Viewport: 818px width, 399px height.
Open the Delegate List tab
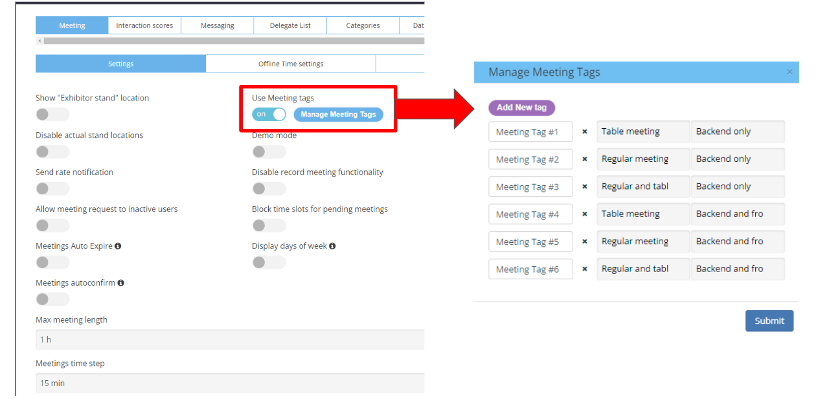[291, 25]
